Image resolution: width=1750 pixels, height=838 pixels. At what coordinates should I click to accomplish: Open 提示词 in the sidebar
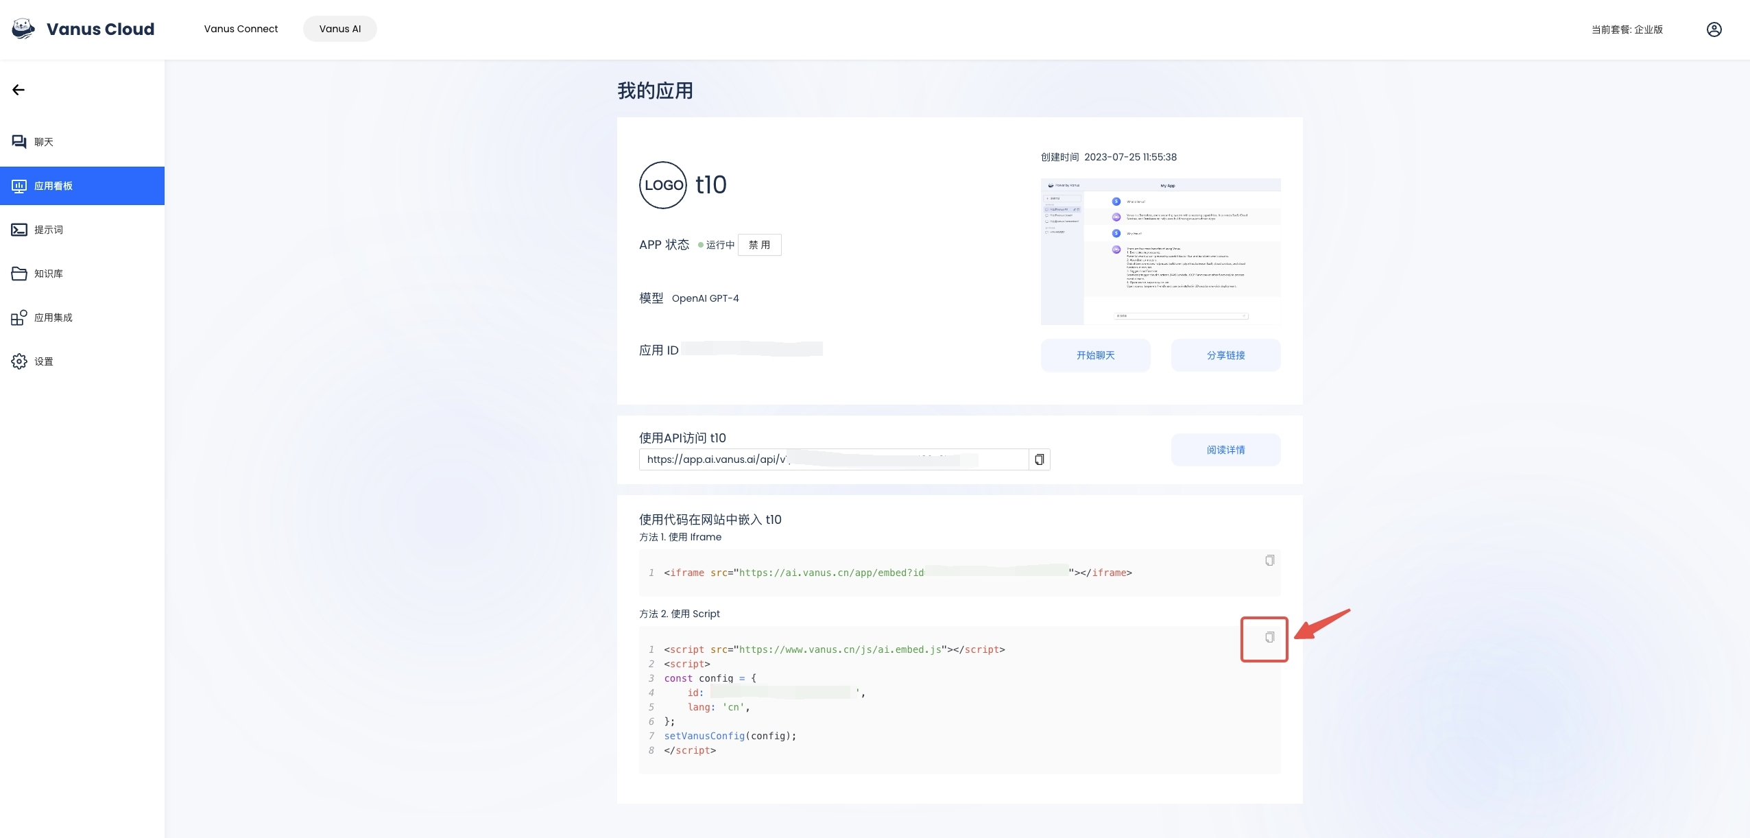(82, 230)
